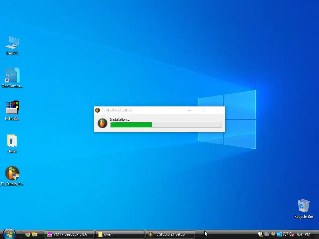Open the network status tray icon

click(x=285, y=234)
